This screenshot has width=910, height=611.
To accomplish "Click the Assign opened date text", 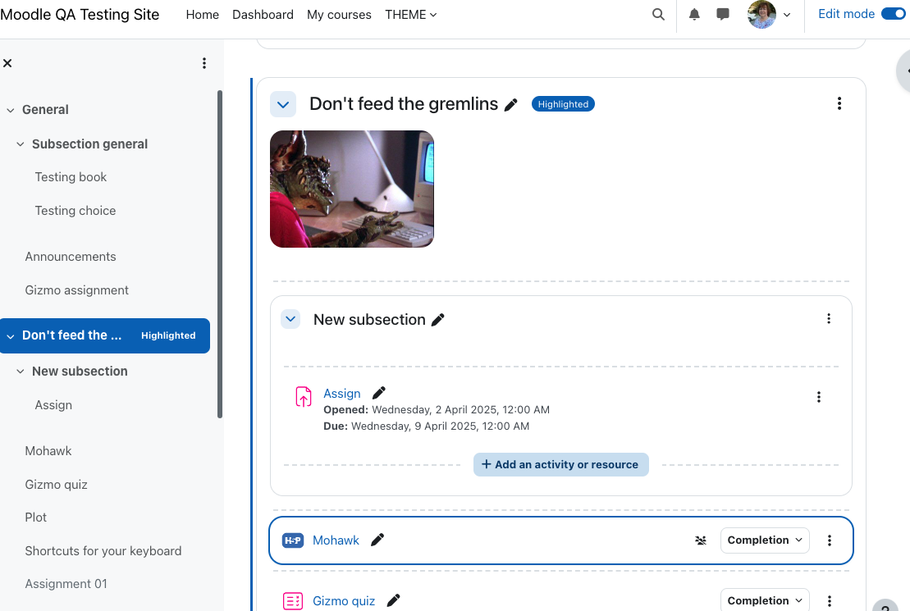I will point(437,409).
